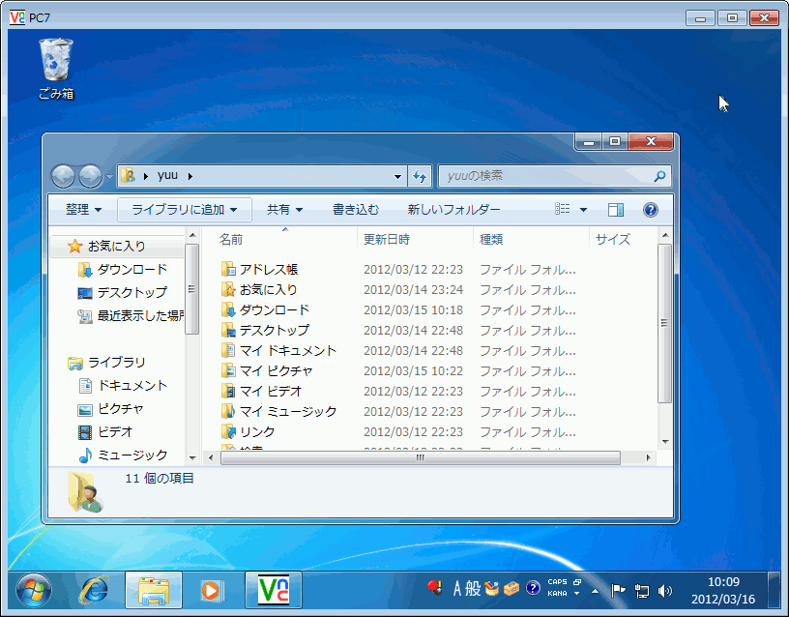Open the 整理 (Organize) dropdown
This screenshot has height=617, width=789.
(81, 209)
